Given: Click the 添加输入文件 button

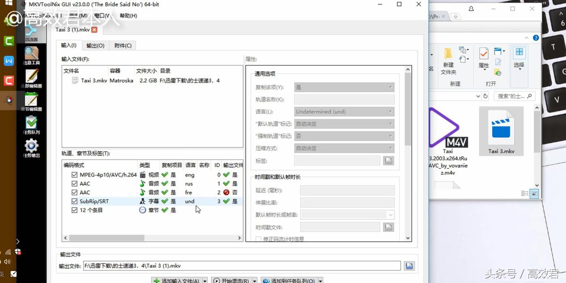Looking at the screenshot, I should (176, 281).
